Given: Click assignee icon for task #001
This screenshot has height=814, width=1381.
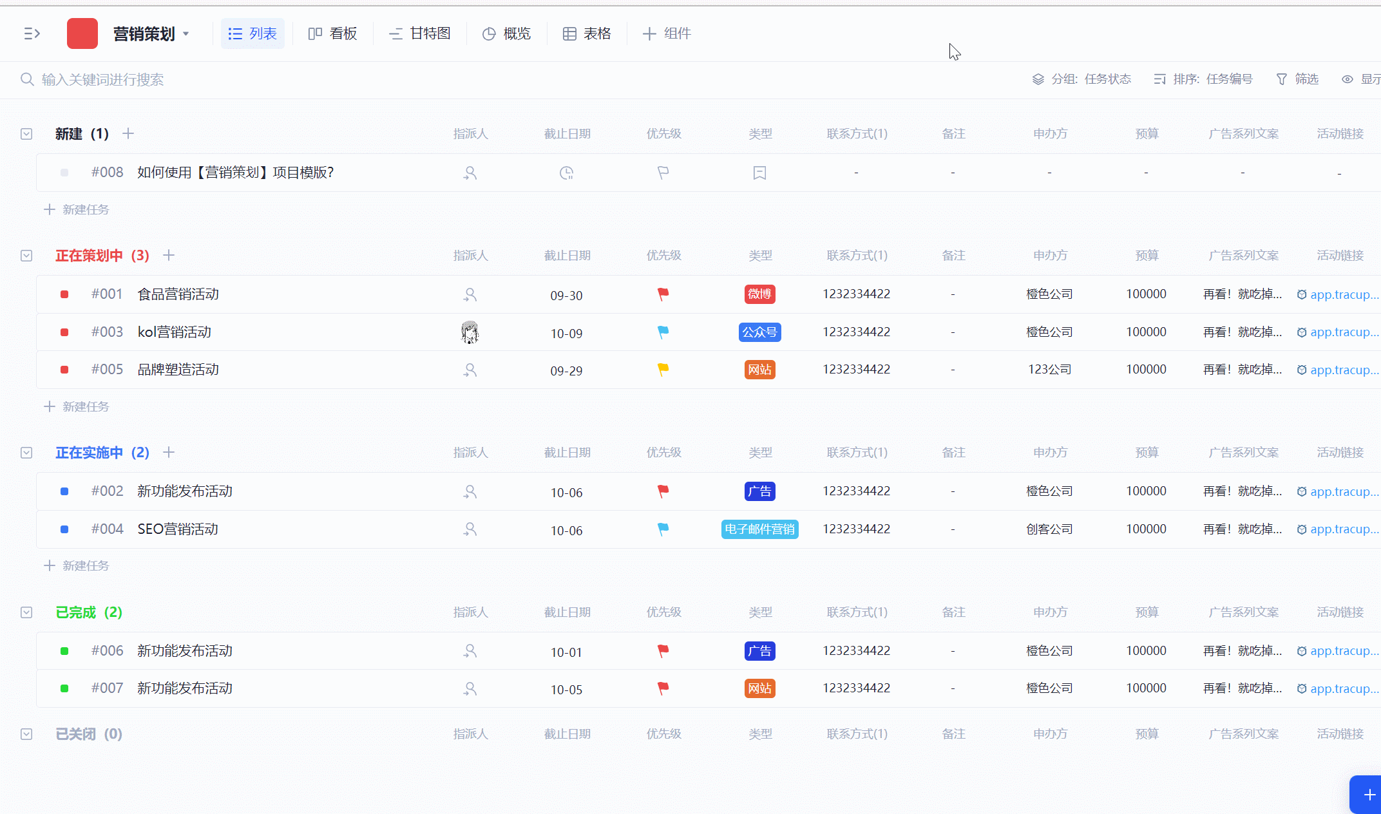Looking at the screenshot, I should (470, 295).
